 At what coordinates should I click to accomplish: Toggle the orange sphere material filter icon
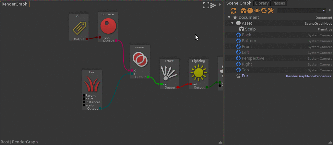click(250, 10)
